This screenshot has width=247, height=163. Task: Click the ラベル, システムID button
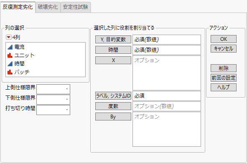point(113,96)
